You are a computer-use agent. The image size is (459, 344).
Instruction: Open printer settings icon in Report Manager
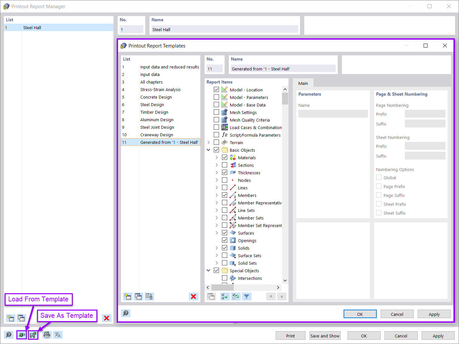47,335
